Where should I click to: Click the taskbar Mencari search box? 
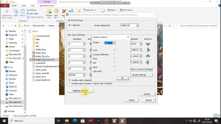[31, 121]
